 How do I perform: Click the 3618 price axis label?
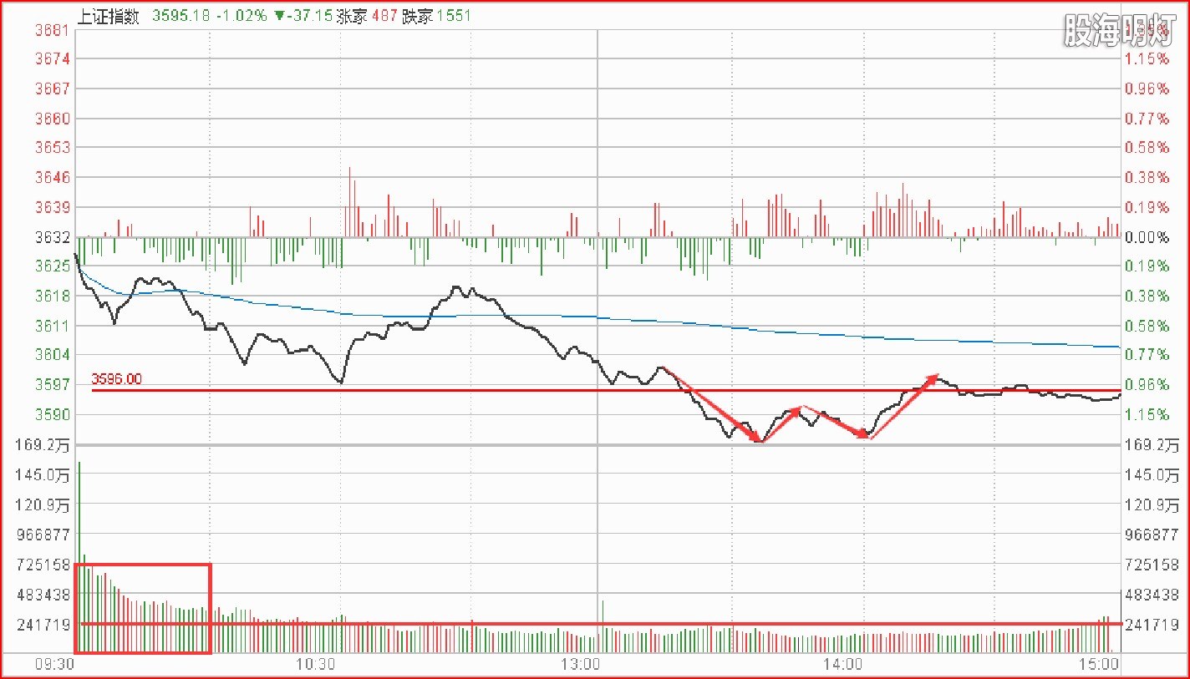click(53, 296)
